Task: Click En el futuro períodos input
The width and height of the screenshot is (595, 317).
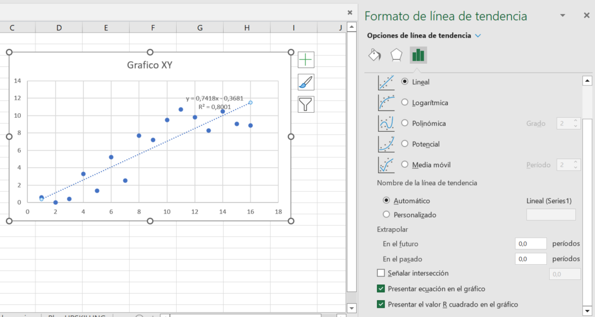Action: point(531,243)
